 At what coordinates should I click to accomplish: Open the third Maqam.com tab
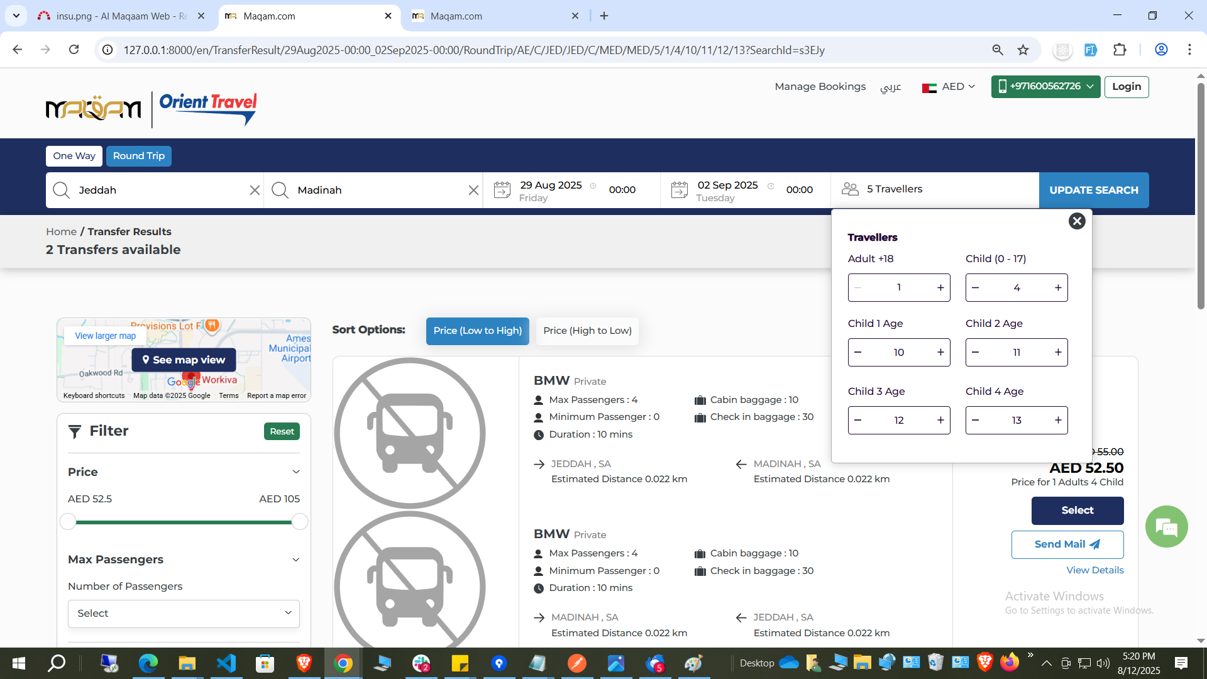456,16
